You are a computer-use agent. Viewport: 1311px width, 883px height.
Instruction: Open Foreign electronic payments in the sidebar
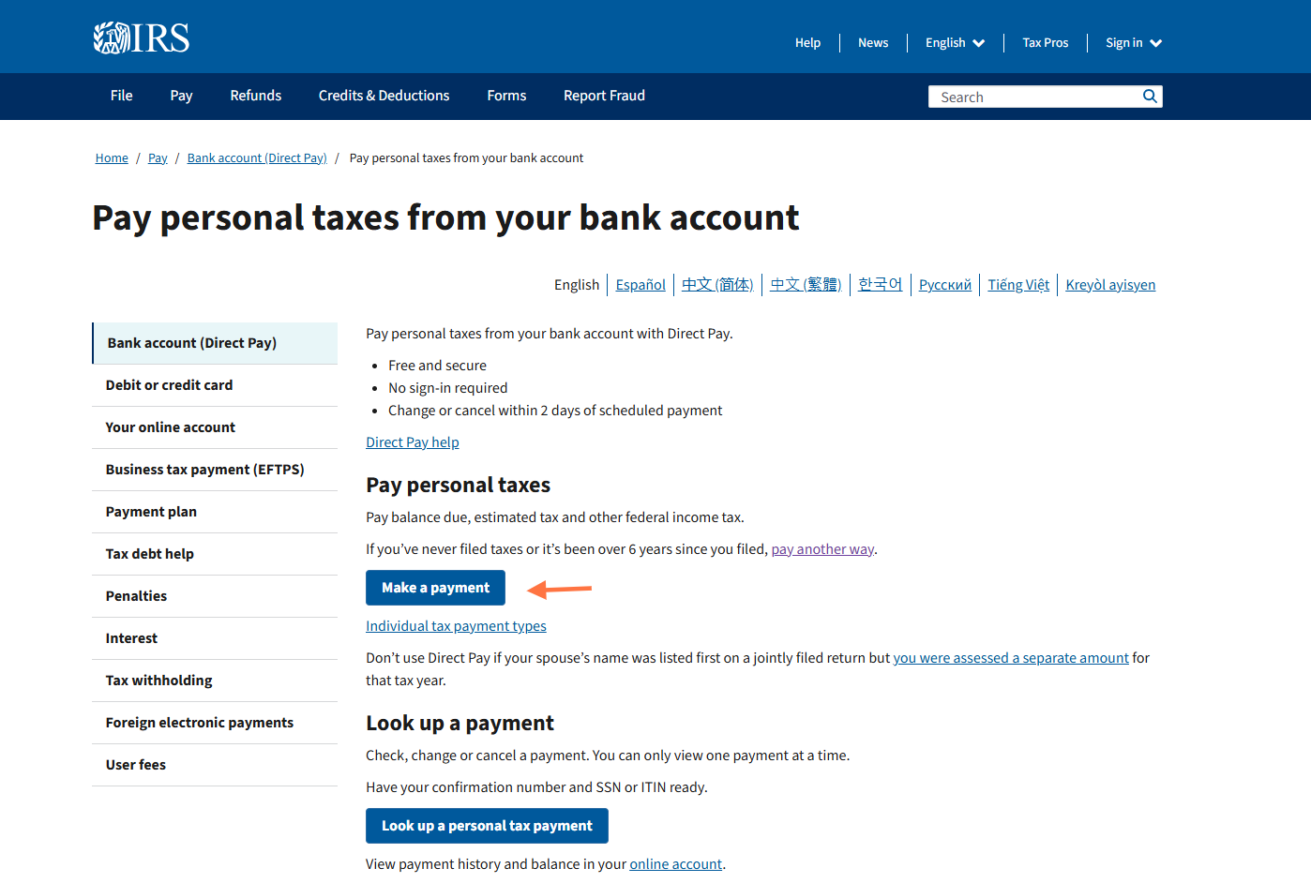tap(215, 723)
